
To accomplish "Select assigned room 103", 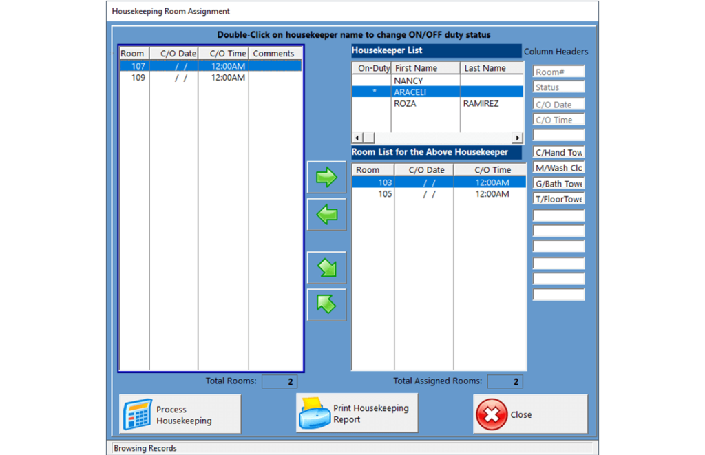I will pyautogui.click(x=439, y=182).
